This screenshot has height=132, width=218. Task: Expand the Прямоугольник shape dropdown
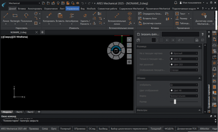tap(184, 96)
